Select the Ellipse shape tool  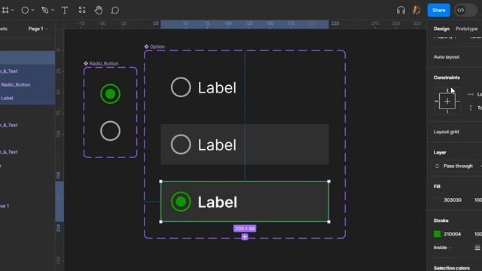25,10
